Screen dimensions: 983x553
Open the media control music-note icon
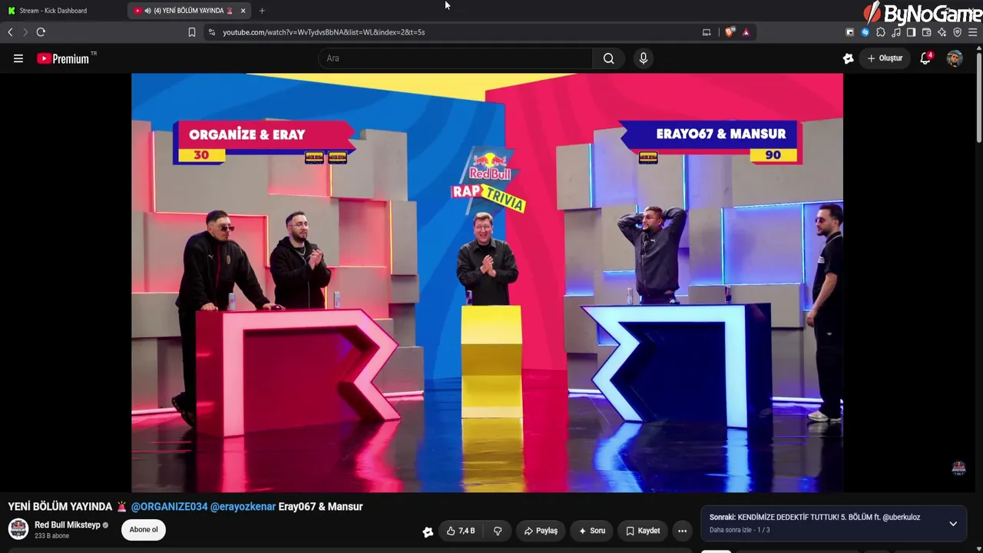pos(896,32)
